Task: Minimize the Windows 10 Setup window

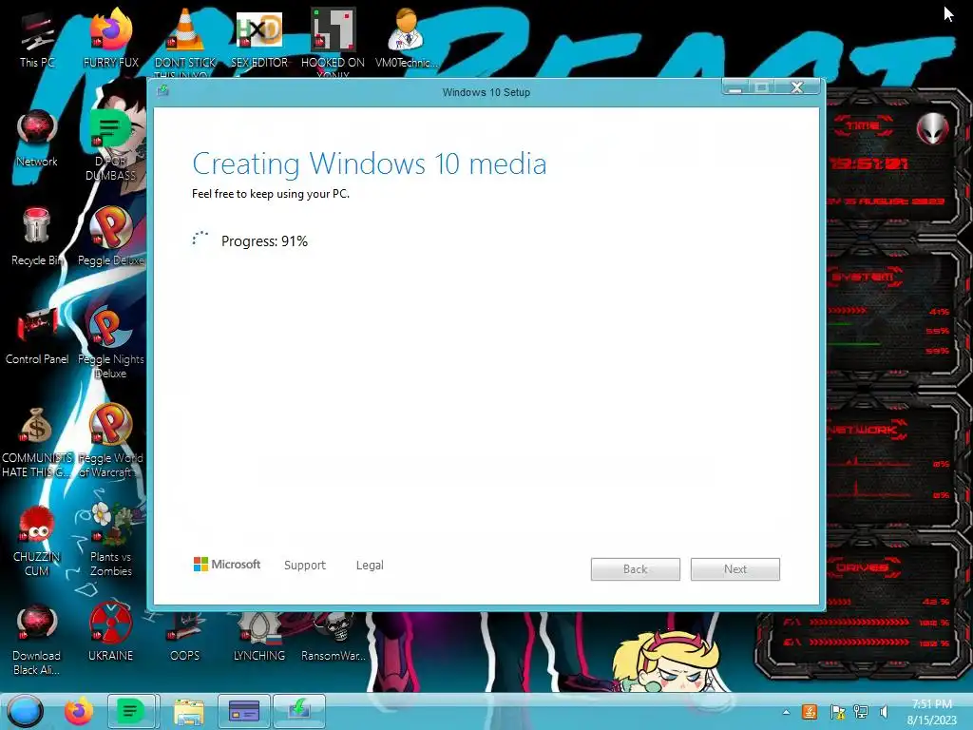Action: [x=736, y=86]
